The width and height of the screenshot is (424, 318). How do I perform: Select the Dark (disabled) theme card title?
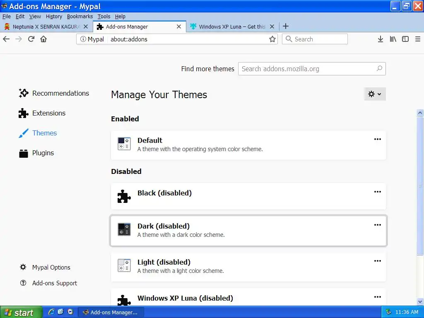point(163,226)
